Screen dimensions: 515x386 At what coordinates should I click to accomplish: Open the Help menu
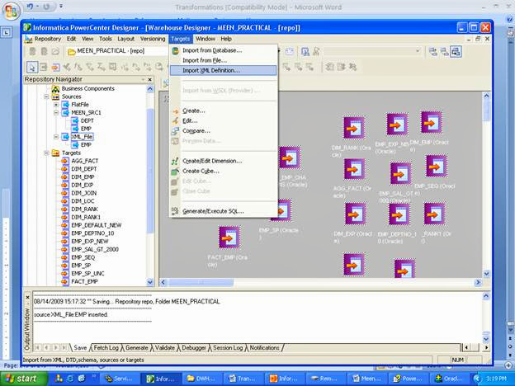(226, 39)
